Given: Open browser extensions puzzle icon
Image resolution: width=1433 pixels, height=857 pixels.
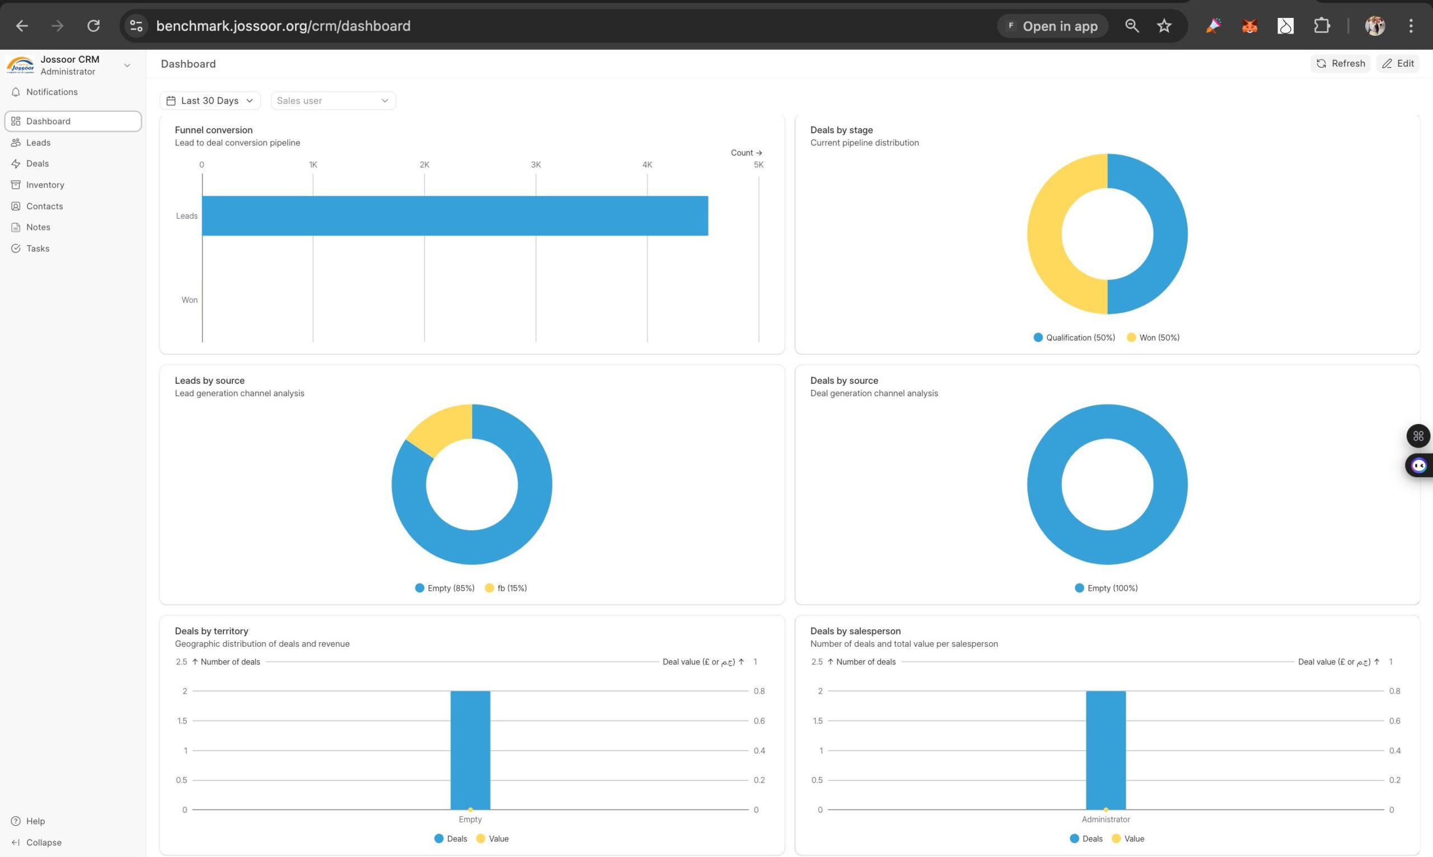Looking at the screenshot, I should tap(1322, 26).
